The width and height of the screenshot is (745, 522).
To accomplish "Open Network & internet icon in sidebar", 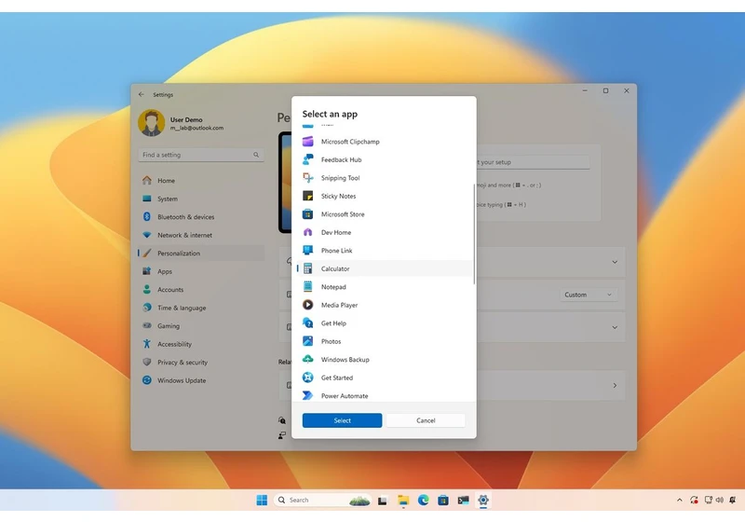I will pyautogui.click(x=147, y=235).
